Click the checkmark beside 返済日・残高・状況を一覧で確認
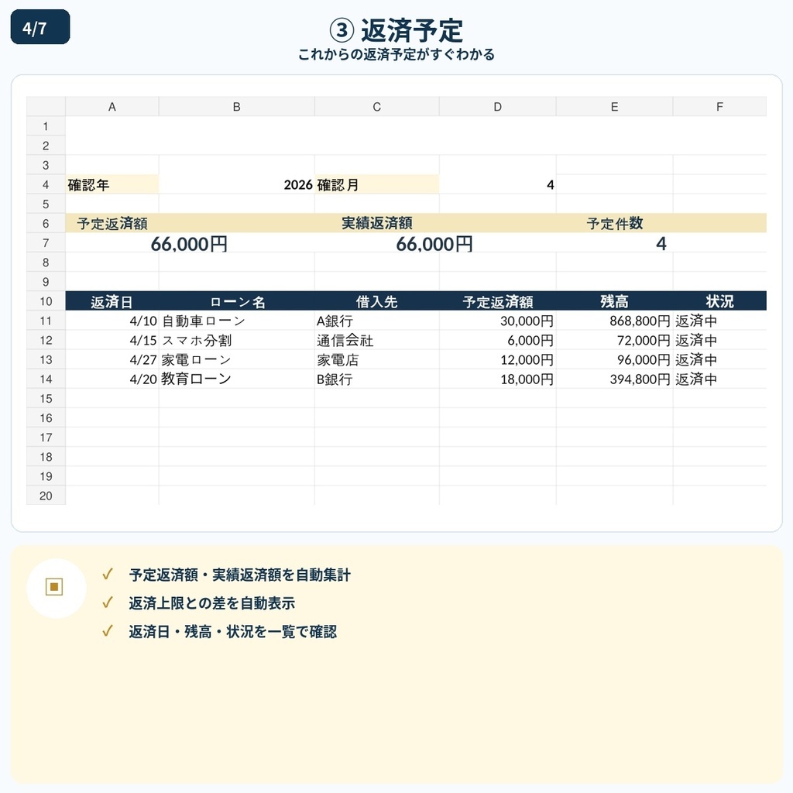This screenshot has height=793, width=793. [x=107, y=631]
